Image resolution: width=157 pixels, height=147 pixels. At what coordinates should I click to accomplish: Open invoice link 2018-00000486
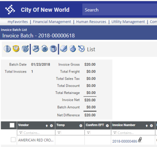point(125,141)
